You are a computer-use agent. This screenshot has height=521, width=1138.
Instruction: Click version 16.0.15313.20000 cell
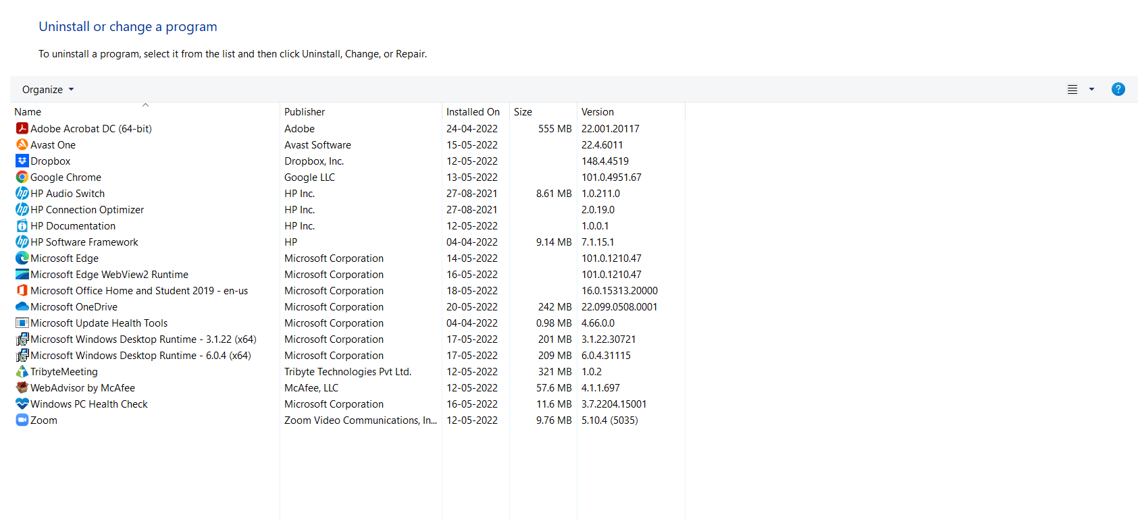point(619,290)
